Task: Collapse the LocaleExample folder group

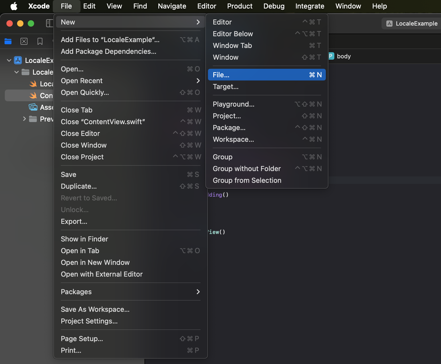Action: (17, 72)
